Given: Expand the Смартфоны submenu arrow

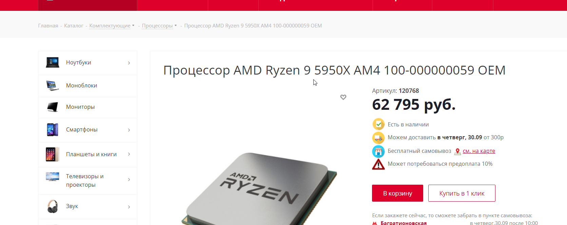Looking at the screenshot, I should [129, 130].
